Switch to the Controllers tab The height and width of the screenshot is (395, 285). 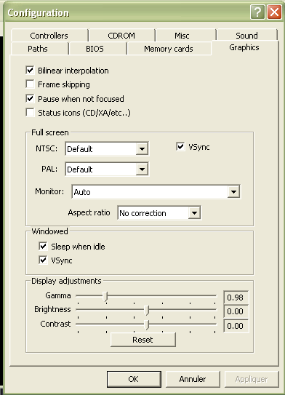tap(49, 36)
